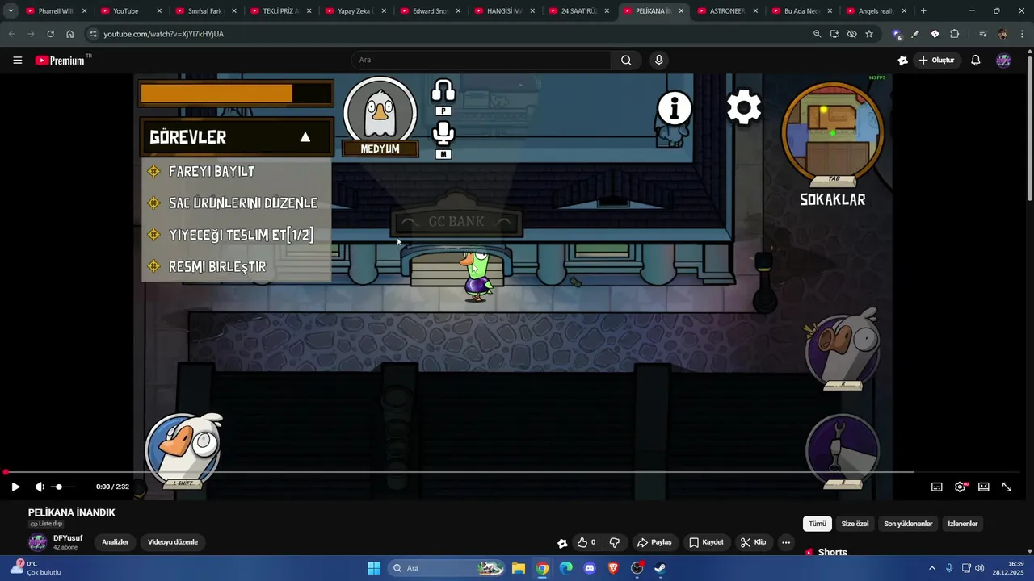1034x581 pixels.
Task: Go to browser home page
Action: tap(70, 34)
